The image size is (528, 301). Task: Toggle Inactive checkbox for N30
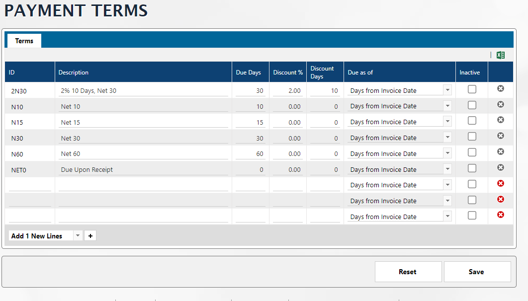(x=472, y=137)
